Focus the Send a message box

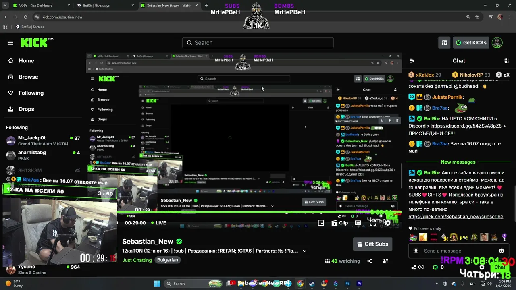click(x=458, y=251)
